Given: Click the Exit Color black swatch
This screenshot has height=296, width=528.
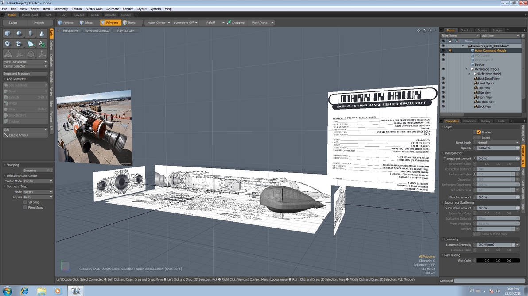Looking at the screenshot, I should pos(498,261).
